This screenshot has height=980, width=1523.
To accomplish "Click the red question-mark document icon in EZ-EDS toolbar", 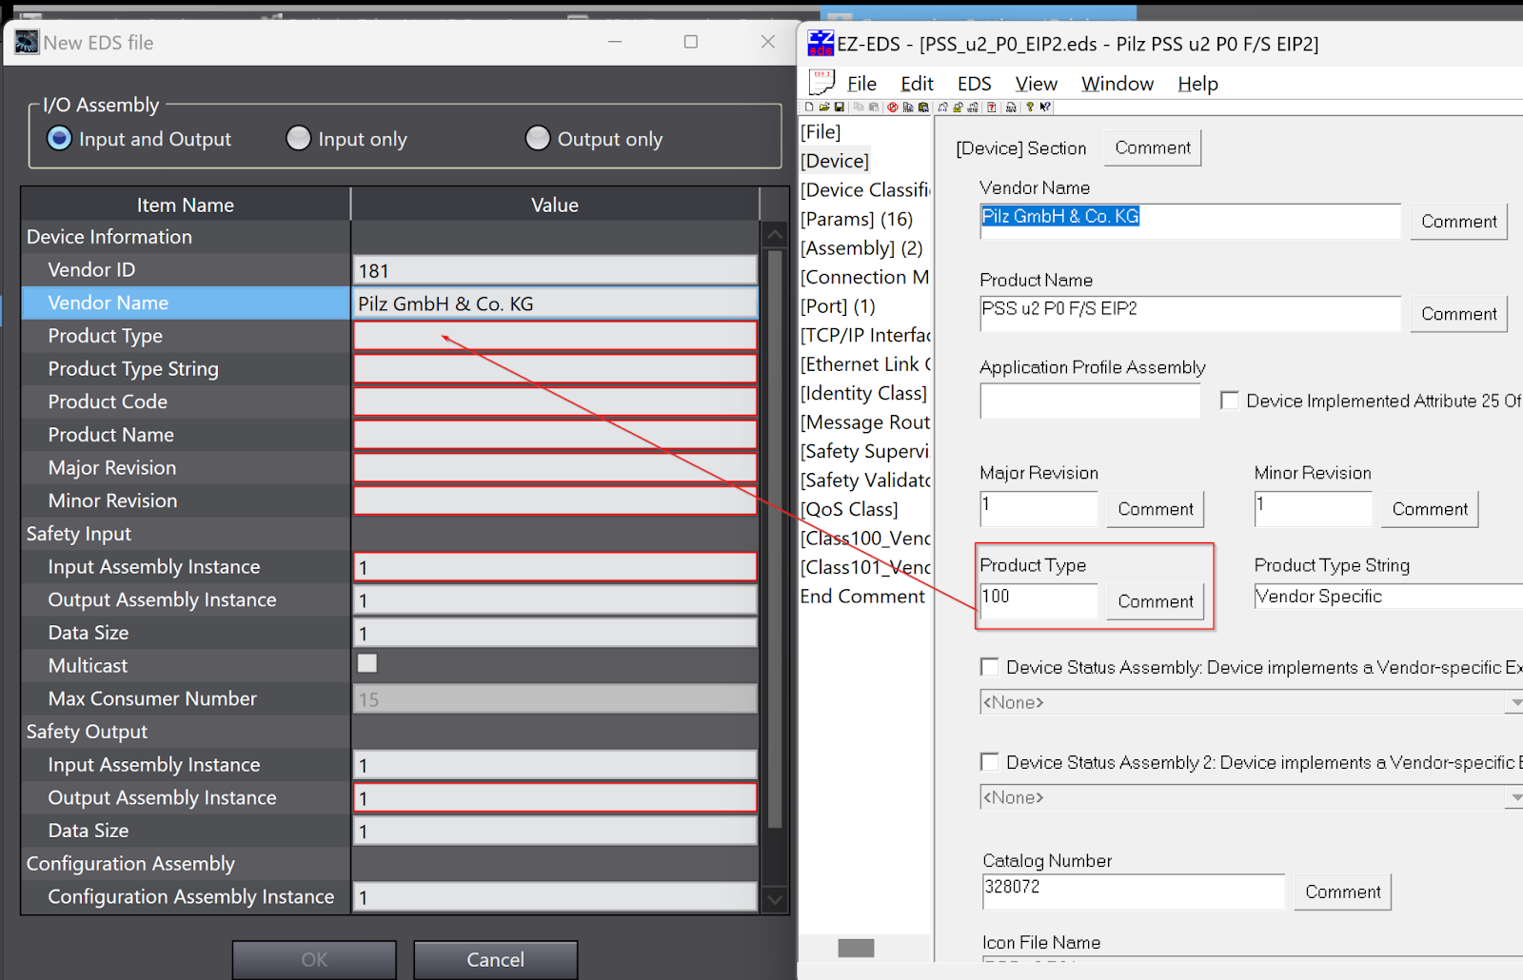I will (x=991, y=107).
